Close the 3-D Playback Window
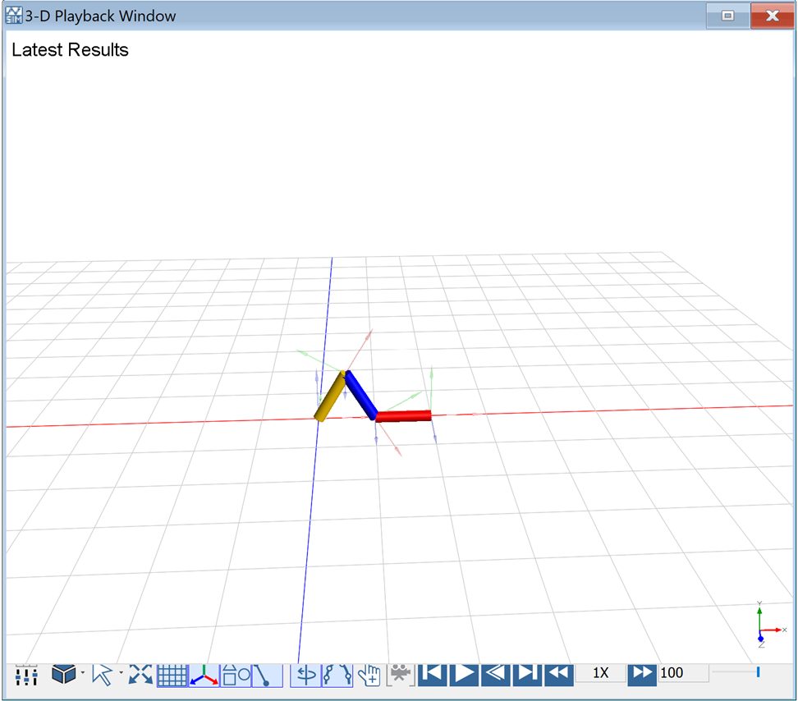 (772, 16)
